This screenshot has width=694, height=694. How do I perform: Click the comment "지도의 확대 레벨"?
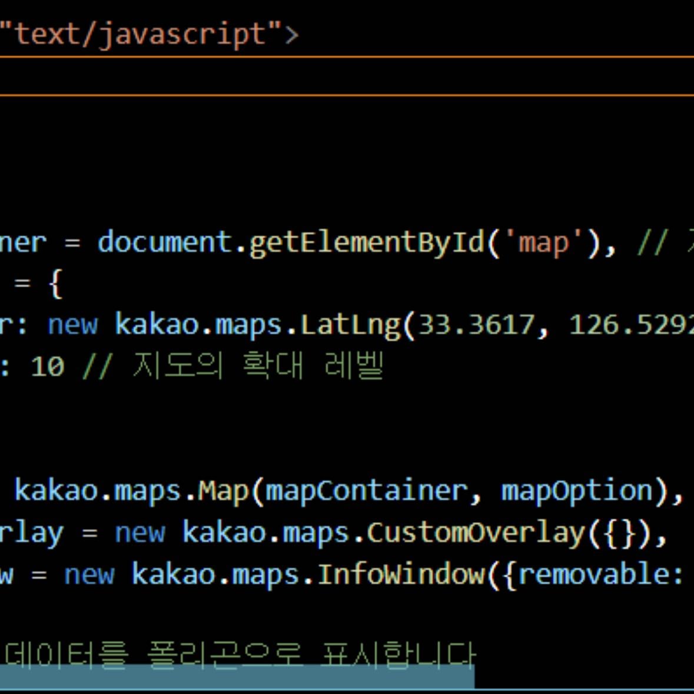point(258,366)
